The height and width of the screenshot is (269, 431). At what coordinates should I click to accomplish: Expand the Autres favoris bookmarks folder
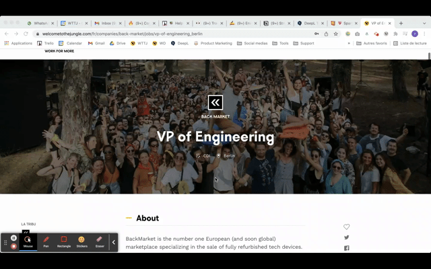(371, 43)
